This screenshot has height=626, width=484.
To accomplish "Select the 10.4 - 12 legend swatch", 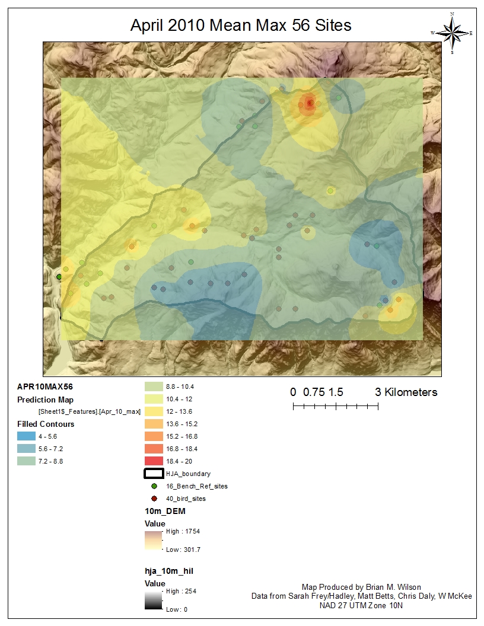I will click(x=154, y=399).
